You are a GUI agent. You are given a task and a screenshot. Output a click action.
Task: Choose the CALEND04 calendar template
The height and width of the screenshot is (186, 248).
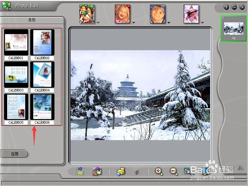(x=42, y=75)
